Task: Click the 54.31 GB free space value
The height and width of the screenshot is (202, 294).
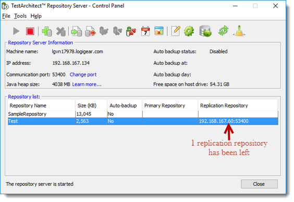Action: point(219,84)
